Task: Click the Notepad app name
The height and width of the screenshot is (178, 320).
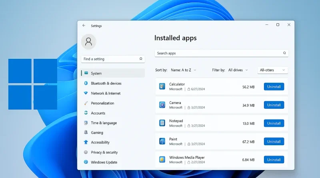Action: coord(176,121)
